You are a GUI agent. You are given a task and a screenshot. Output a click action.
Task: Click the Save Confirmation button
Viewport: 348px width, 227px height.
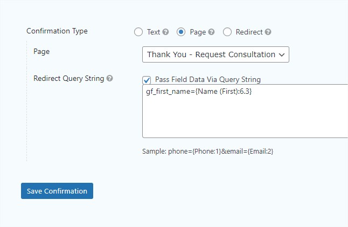pyautogui.click(x=57, y=191)
